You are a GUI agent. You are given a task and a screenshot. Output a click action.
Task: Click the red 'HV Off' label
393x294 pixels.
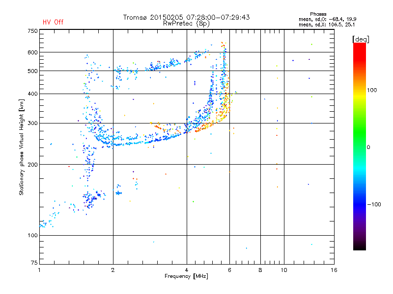click(x=53, y=22)
